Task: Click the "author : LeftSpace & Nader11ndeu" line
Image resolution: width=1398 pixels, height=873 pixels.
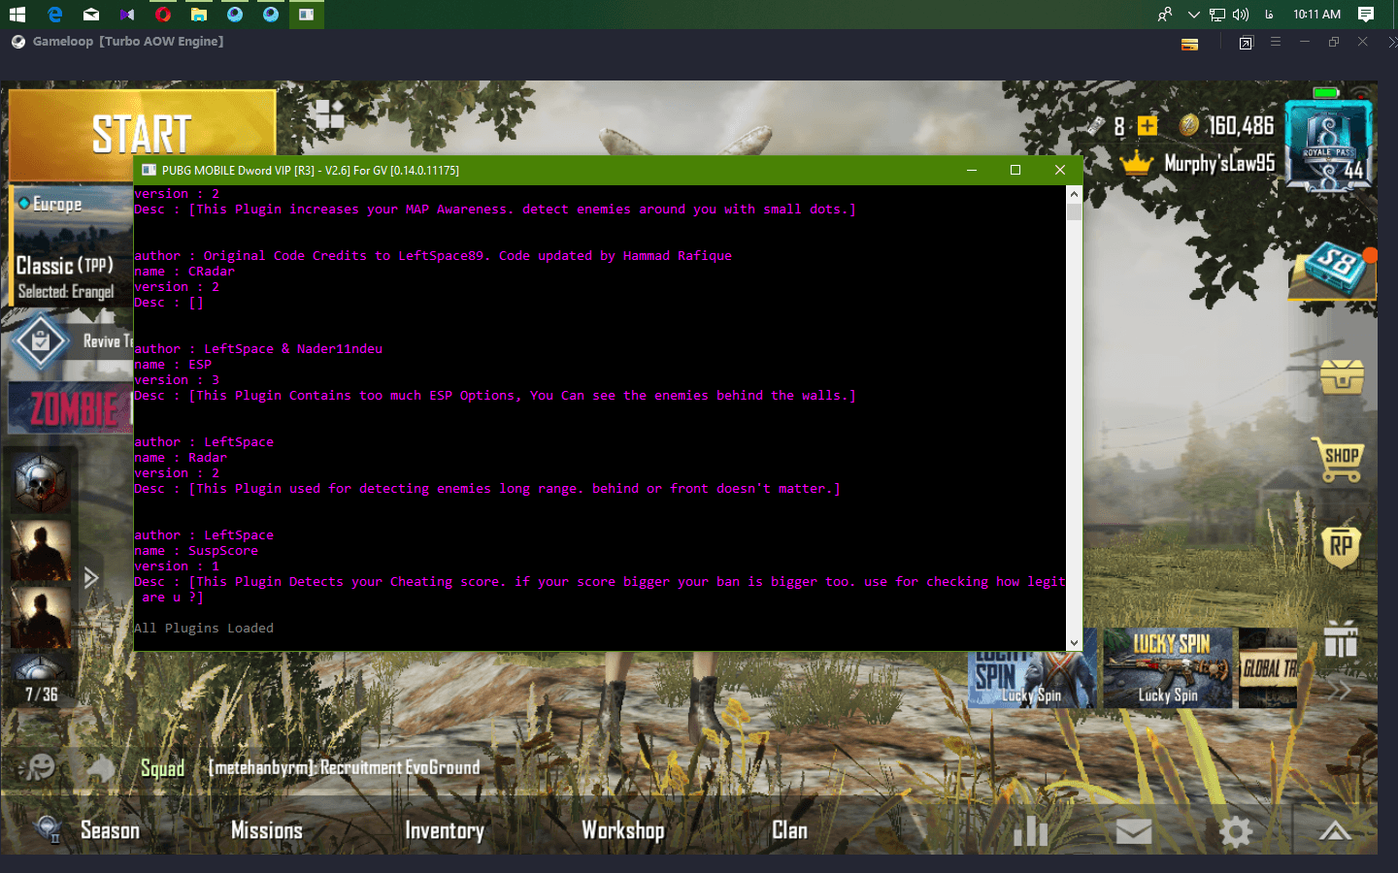Action: [258, 349]
